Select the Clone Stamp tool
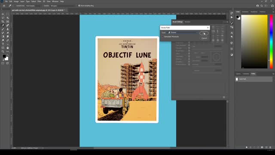The image size is (275, 155). coord(8,29)
